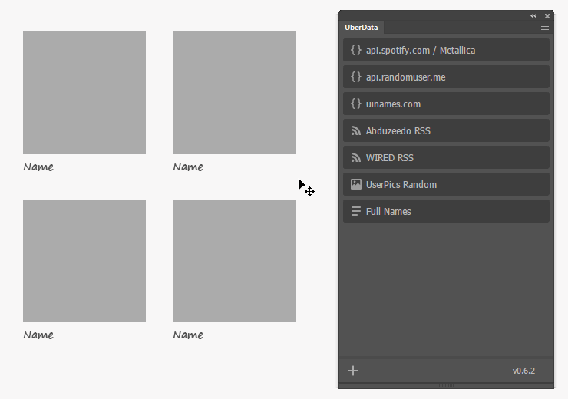Switch to the UberData tab

click(361, 27)
